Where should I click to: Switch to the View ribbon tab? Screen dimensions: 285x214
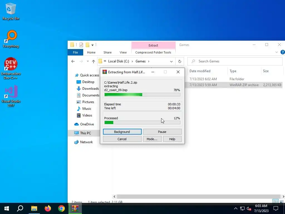coord(123,52)
